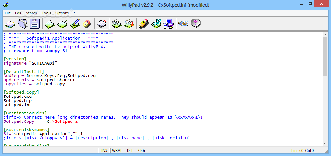Click the signature="$CHICAGO$" line
Screen dimensions: 331x156
[x=30, y=63]
